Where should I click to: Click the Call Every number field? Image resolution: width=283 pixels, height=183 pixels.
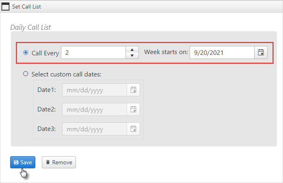(93, 52)
